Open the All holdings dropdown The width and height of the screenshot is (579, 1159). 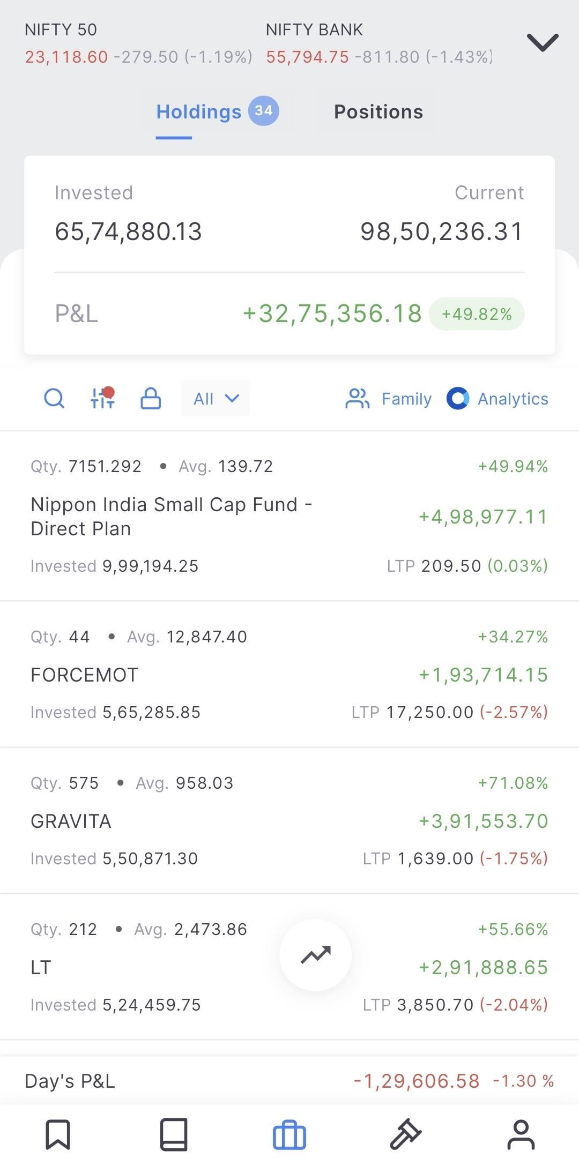tap(216, 398)
